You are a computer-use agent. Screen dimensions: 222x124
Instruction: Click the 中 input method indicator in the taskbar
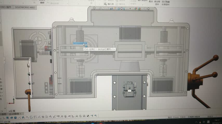point(204,122)
